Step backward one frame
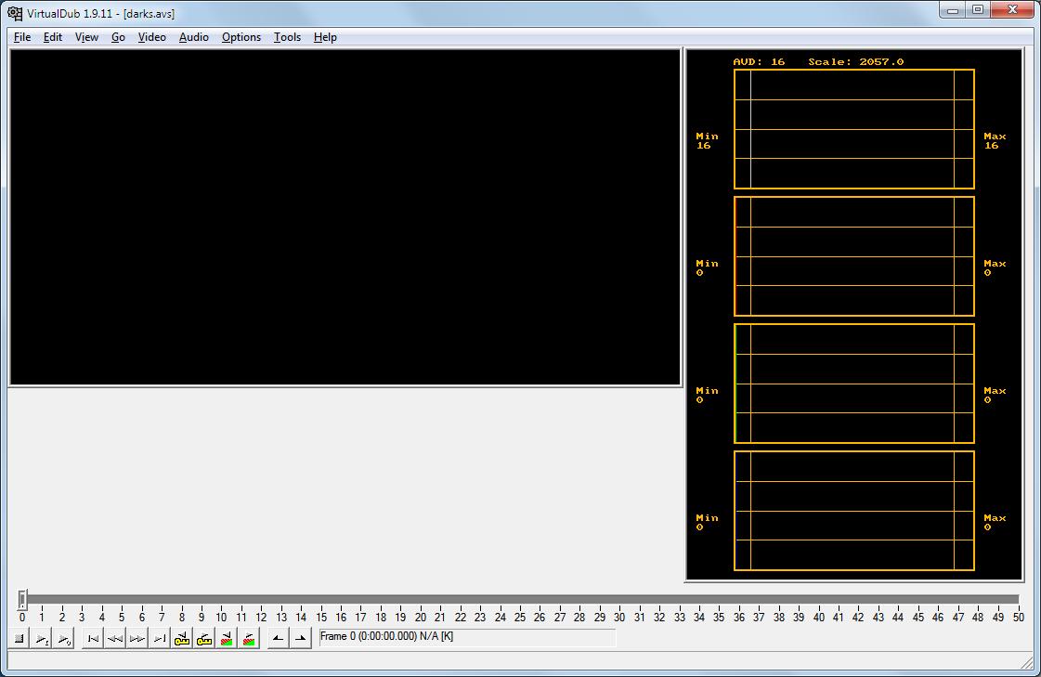 (115, 639)
